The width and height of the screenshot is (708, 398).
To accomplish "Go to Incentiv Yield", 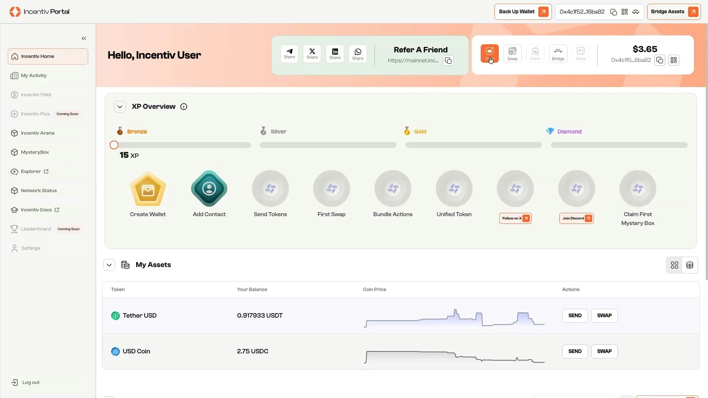I will [x=48, y=95].
